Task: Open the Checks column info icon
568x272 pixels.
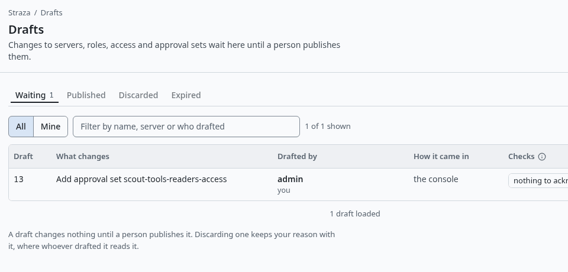Action: click(542, 157)
